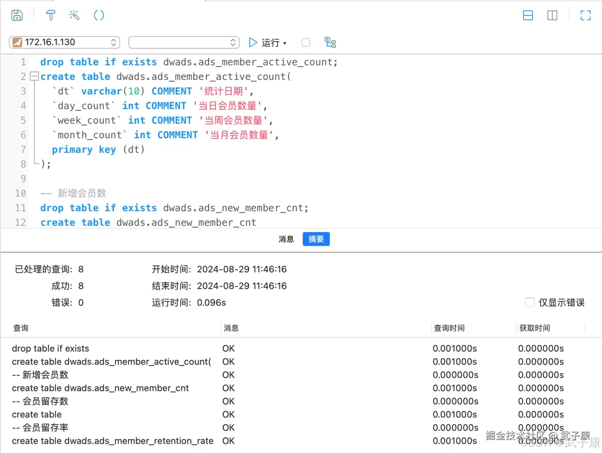
Task: Click the 查询时间 column header
Action: click(x=449, y=328)
